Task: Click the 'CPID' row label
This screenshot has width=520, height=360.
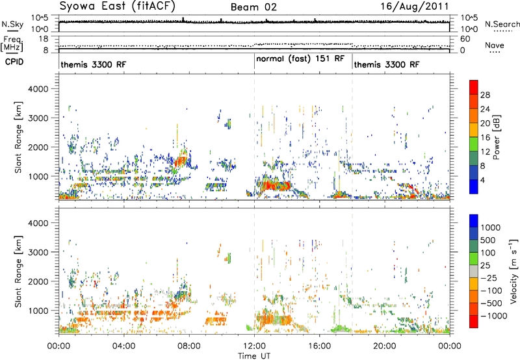Action: 14,62
